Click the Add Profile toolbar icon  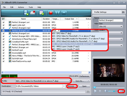pyautogui.click(x=42, y=13)
